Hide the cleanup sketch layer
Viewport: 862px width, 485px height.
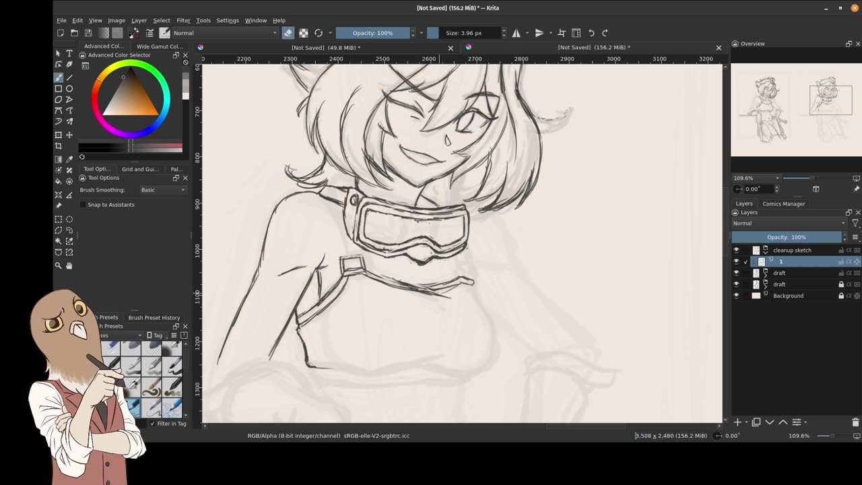click(736, 250)
